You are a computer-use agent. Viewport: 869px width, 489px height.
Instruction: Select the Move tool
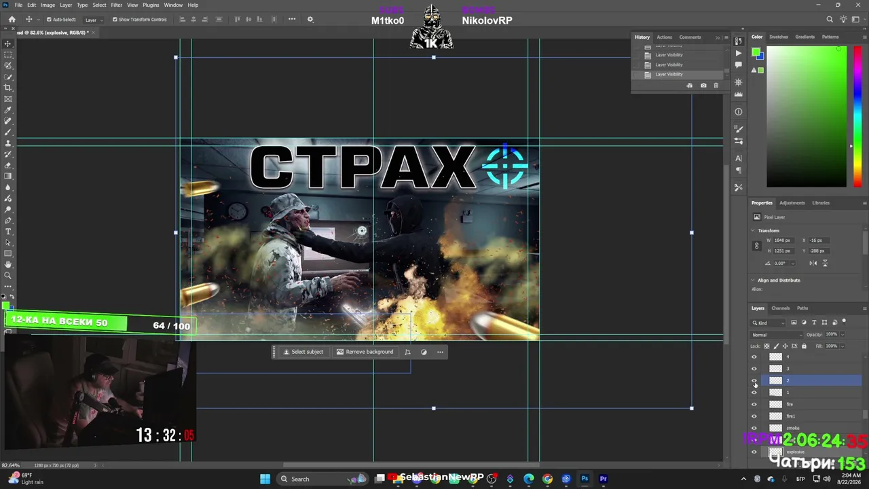(8, 43)
